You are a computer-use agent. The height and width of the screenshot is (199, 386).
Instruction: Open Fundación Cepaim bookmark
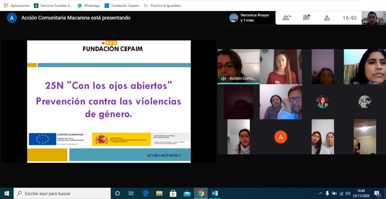click(x=122, y=5)
